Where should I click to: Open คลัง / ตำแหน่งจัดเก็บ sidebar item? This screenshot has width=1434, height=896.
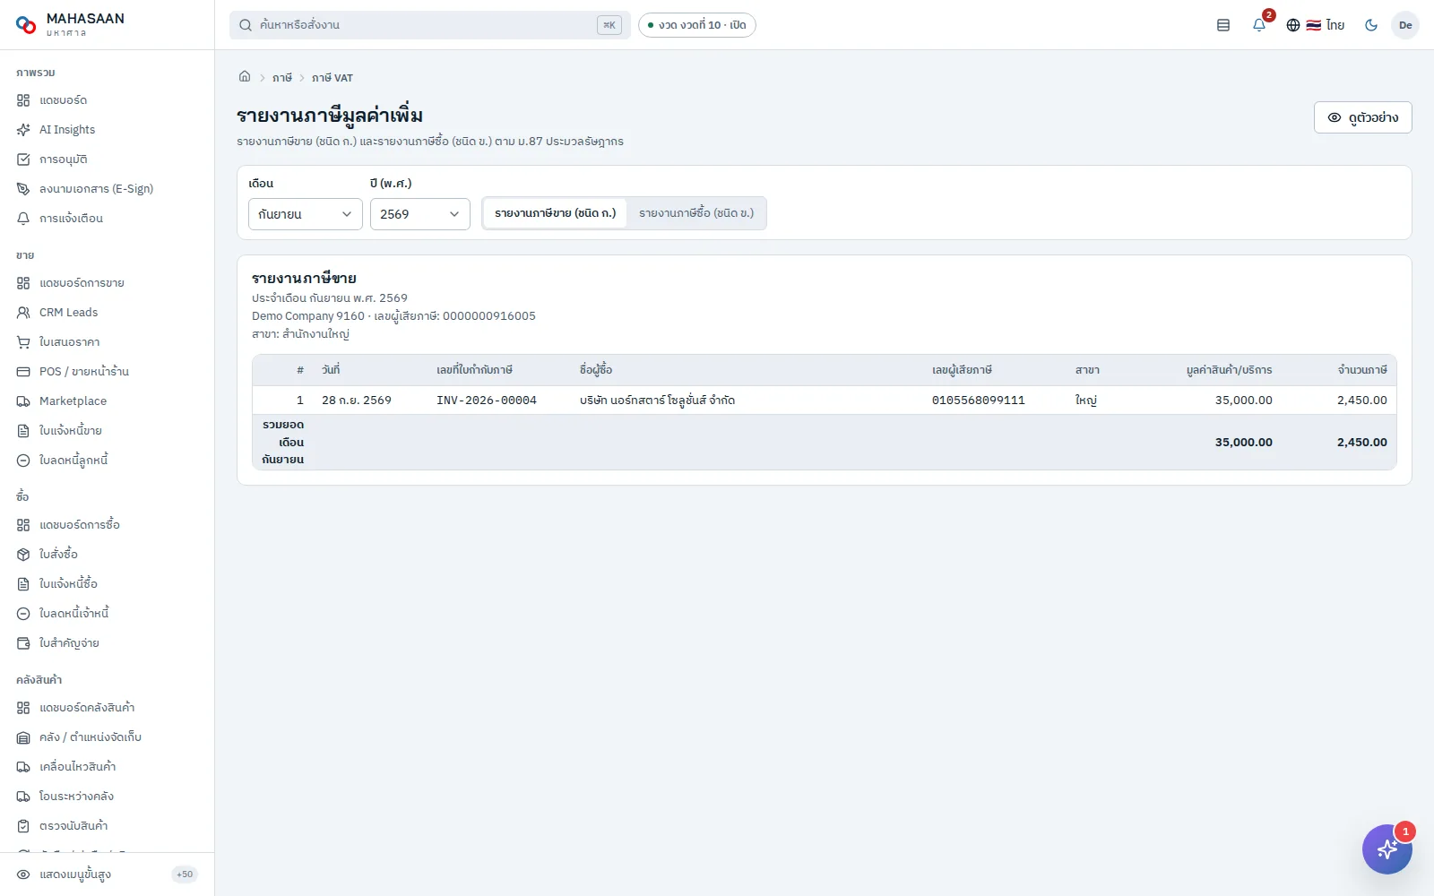click(108, 737)
